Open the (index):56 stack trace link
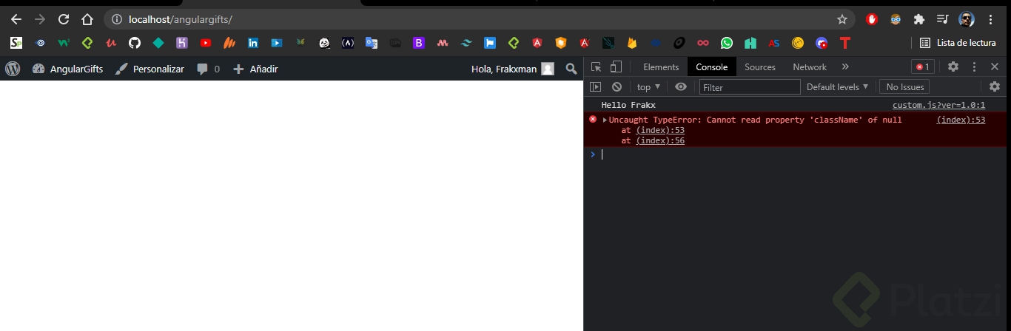This screenshot has height=331, width=1011. point(660,140)
